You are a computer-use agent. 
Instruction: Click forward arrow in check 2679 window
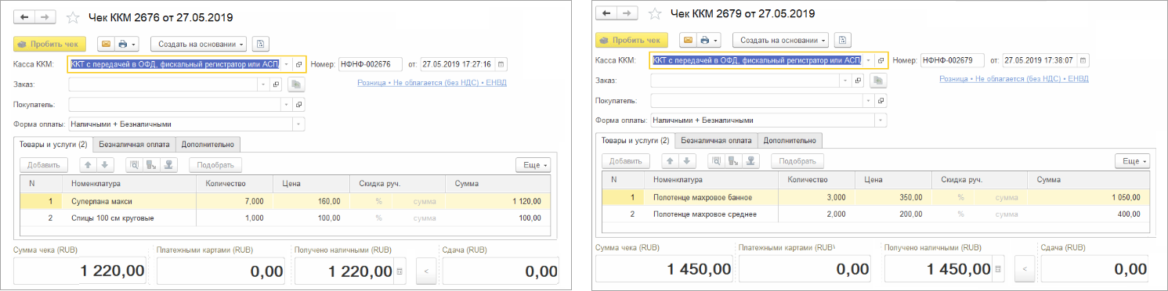tap(627, 14)
